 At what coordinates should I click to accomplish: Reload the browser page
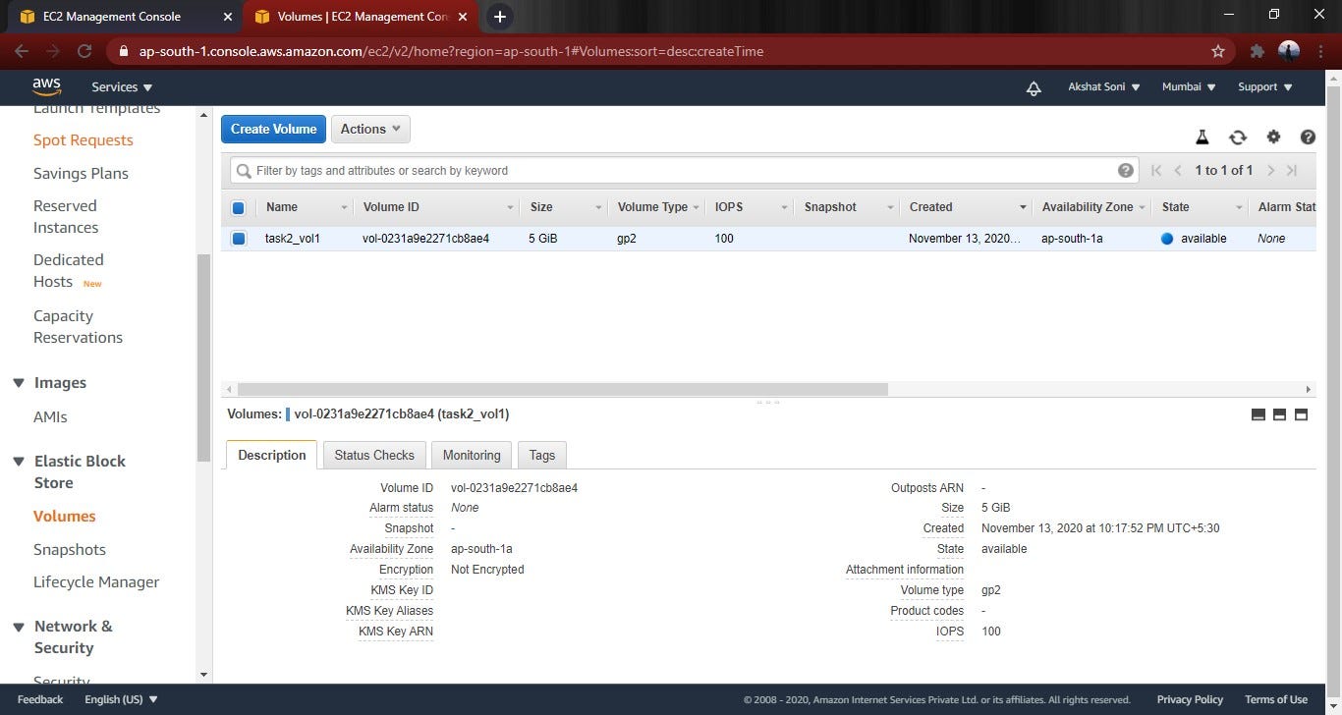click(x=84, y=51)
